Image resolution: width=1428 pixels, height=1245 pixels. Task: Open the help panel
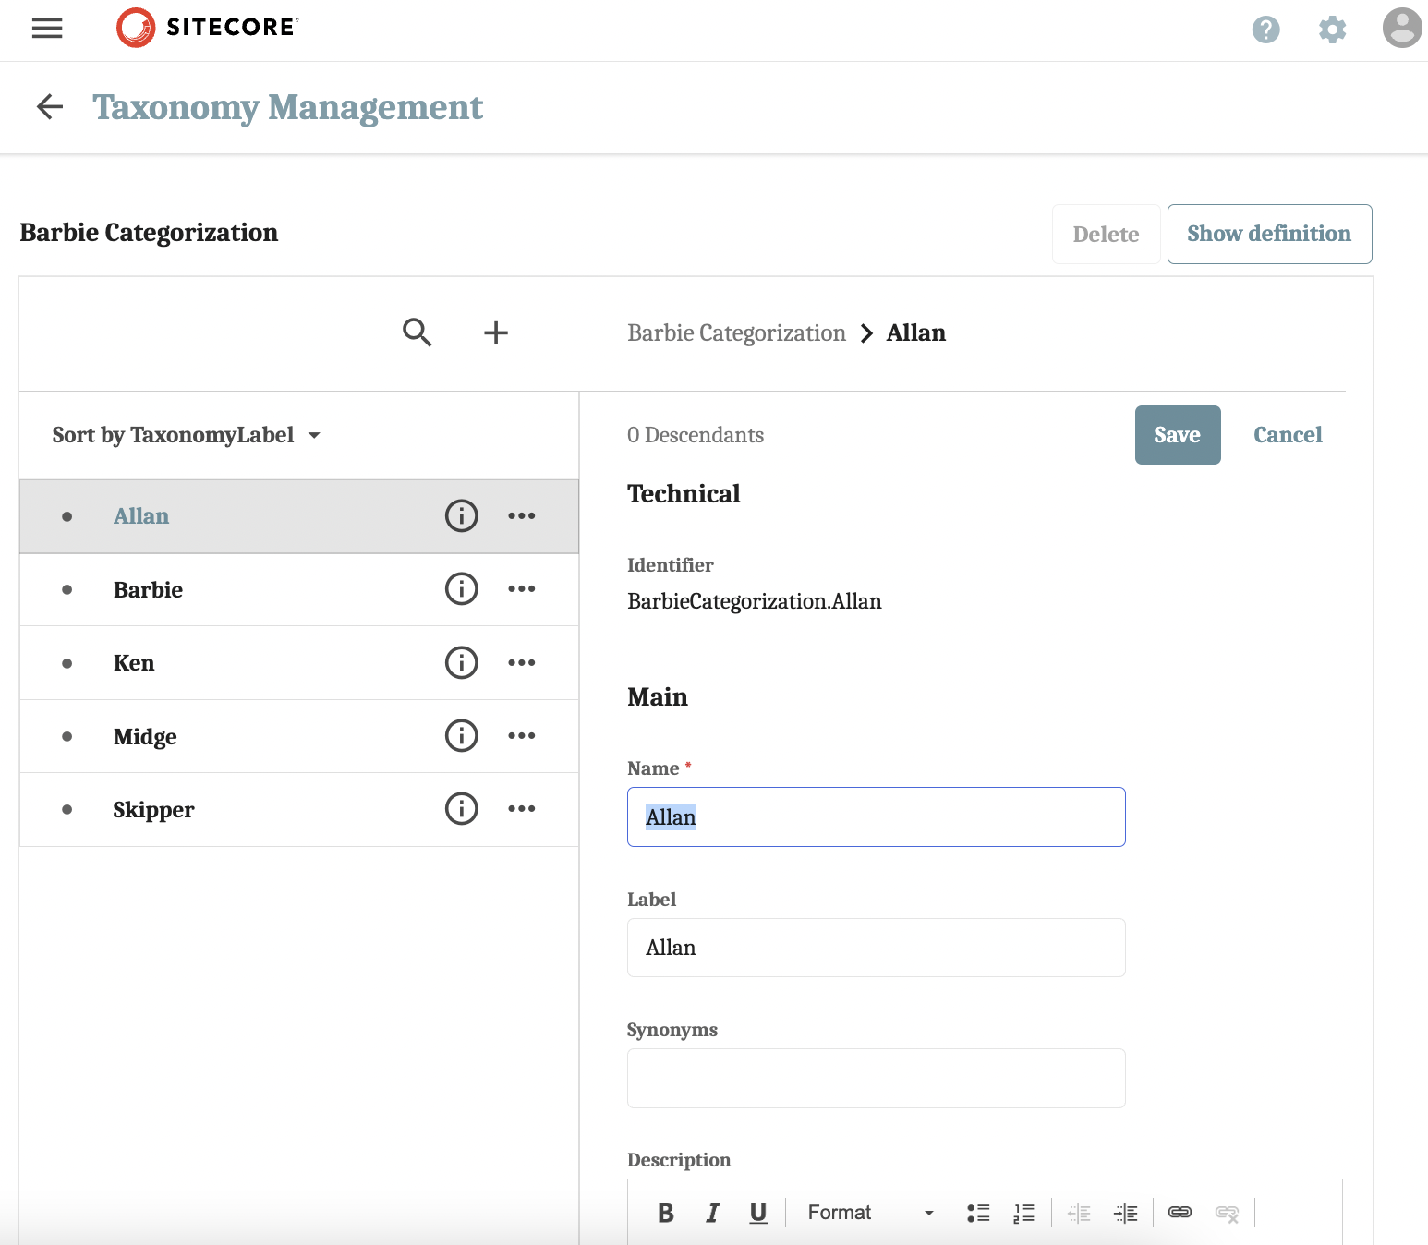tap(1265, 30)
